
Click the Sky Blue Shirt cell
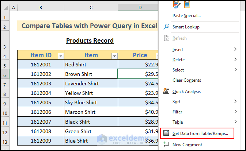[x=91, y=102]
